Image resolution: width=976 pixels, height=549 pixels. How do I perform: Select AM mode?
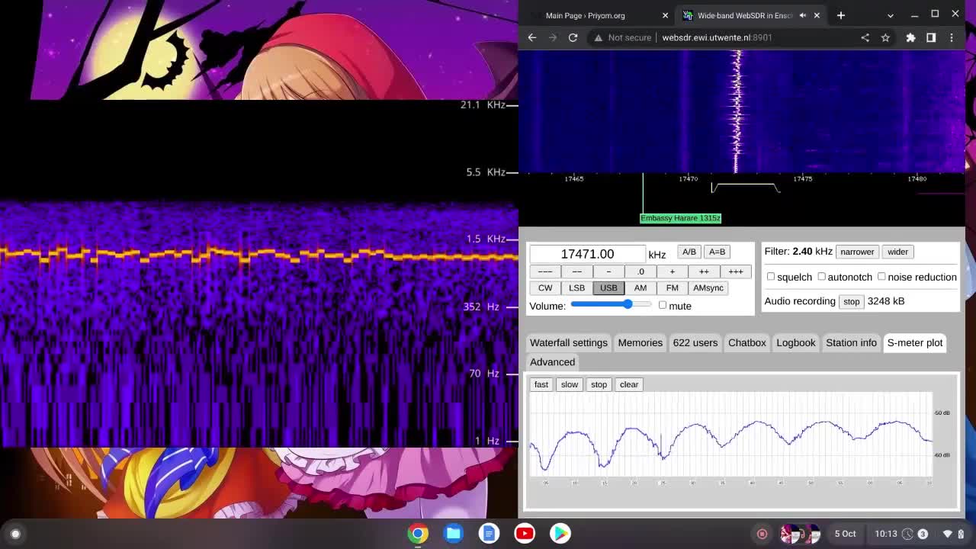click(640, 287)
